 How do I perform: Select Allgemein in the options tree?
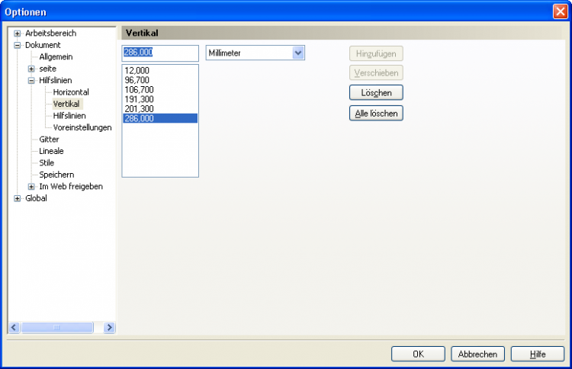tap(56, 57)
